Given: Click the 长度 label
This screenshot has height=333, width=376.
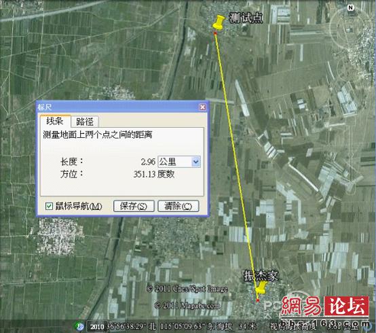Looking at the screenshot, I should pyautogui.click(x=71, y=162).
